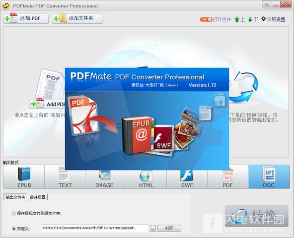The height and width of the screenshot is (238, 294).
Task: Click 打开 button to open output folder
Action: click(169, 229)
